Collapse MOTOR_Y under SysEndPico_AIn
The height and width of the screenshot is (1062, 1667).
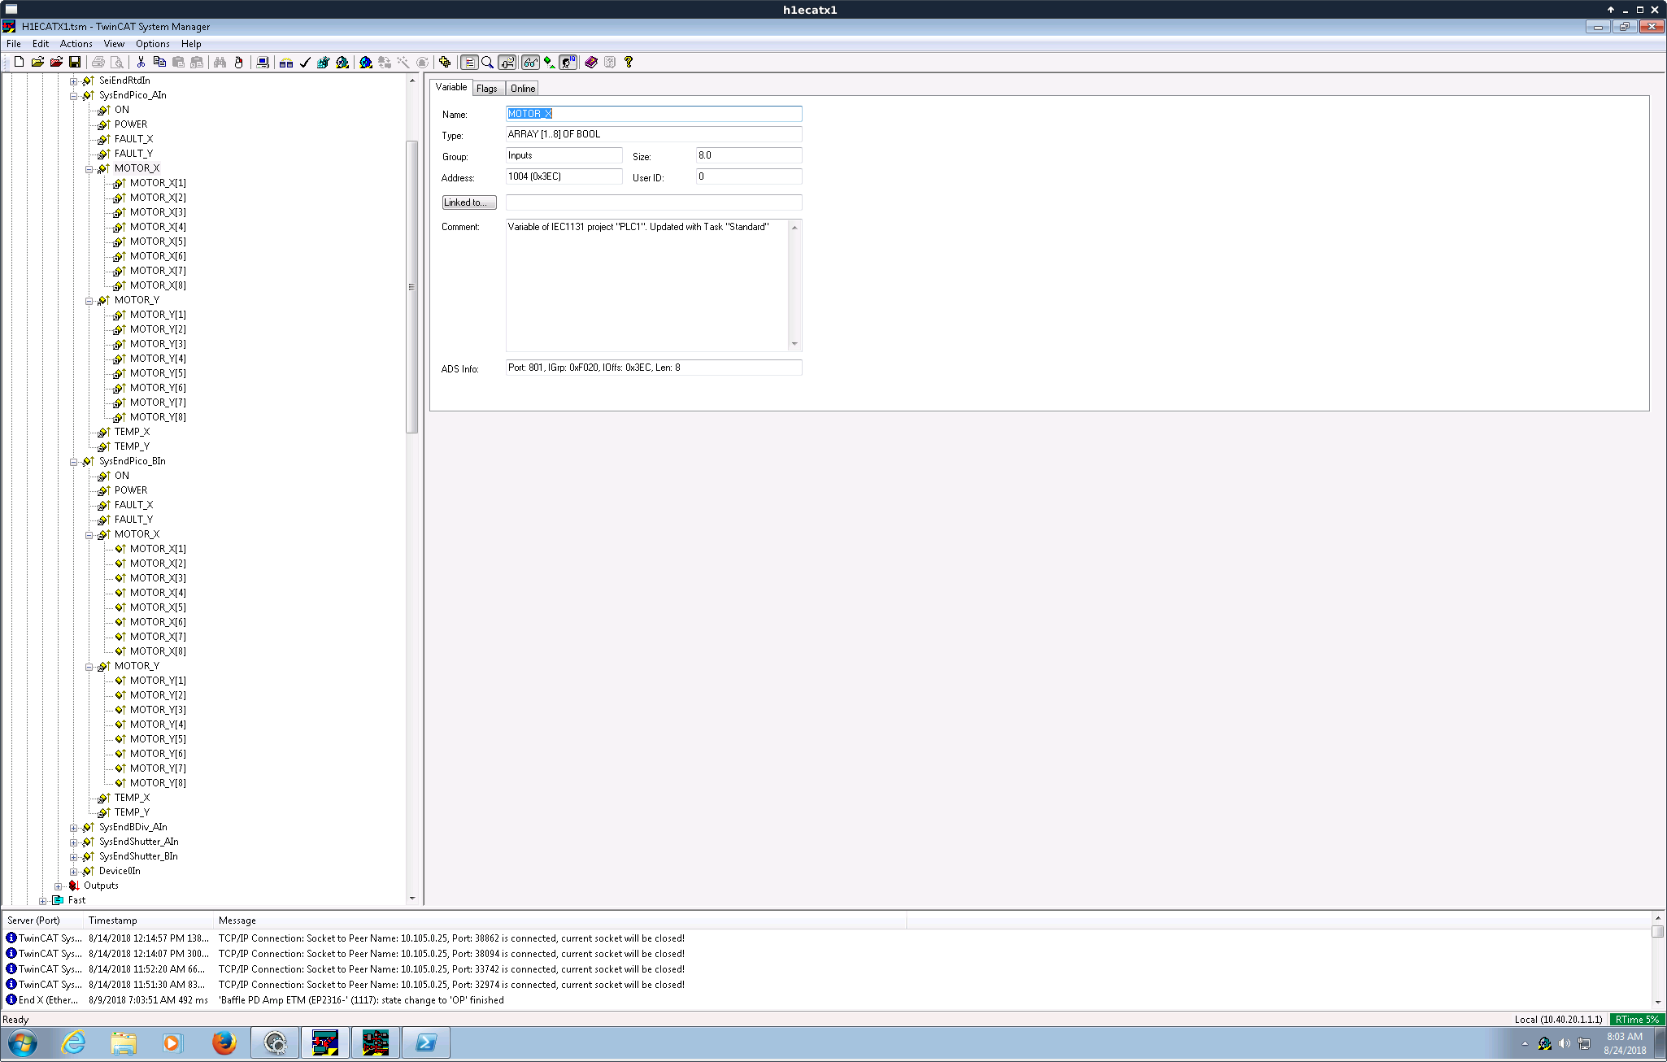coord(89,301)
